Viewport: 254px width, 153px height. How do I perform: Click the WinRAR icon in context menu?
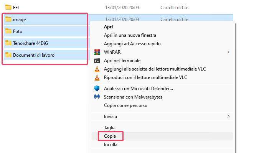97,52
